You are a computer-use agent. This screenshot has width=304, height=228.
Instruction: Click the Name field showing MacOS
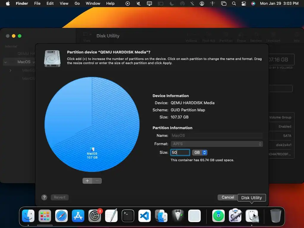pos(217,135)
